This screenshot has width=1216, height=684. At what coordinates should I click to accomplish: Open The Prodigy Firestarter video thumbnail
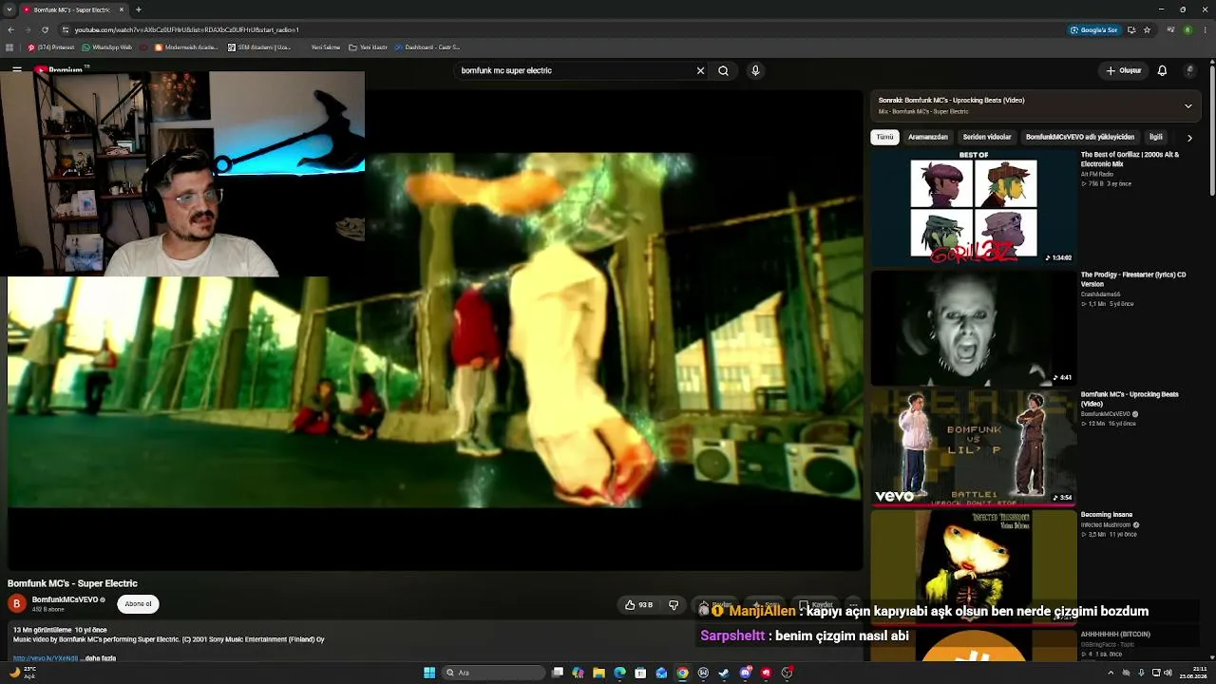click(973, 328)
